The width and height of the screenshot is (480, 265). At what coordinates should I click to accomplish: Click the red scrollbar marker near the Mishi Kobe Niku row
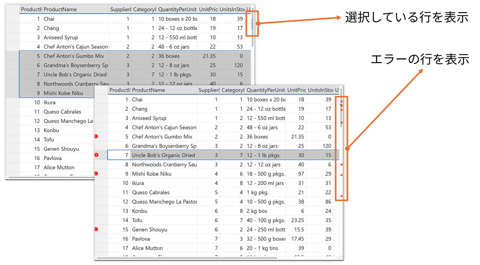tap(341, 174)
